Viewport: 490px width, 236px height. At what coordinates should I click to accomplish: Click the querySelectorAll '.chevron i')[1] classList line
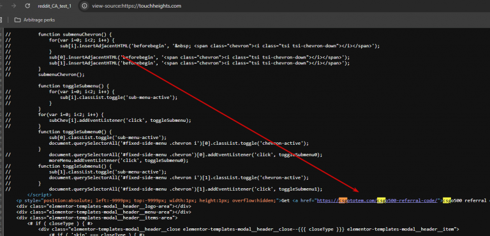179,177
